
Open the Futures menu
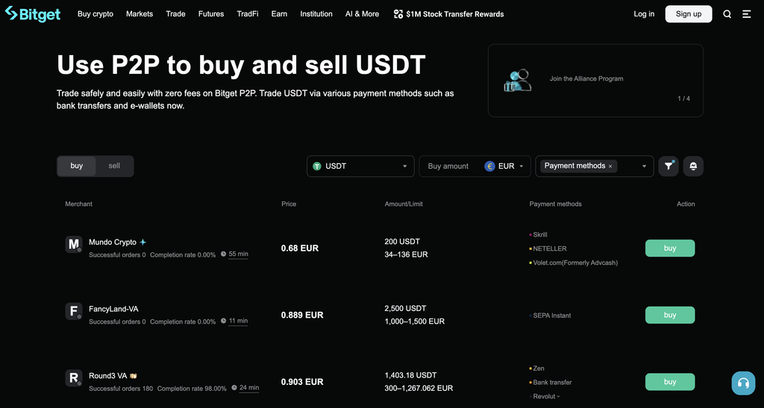[211, 14]
